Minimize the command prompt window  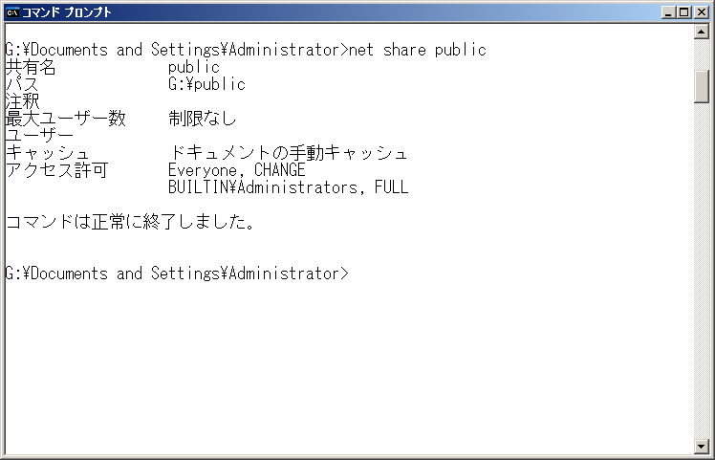[x=669, y=12]
